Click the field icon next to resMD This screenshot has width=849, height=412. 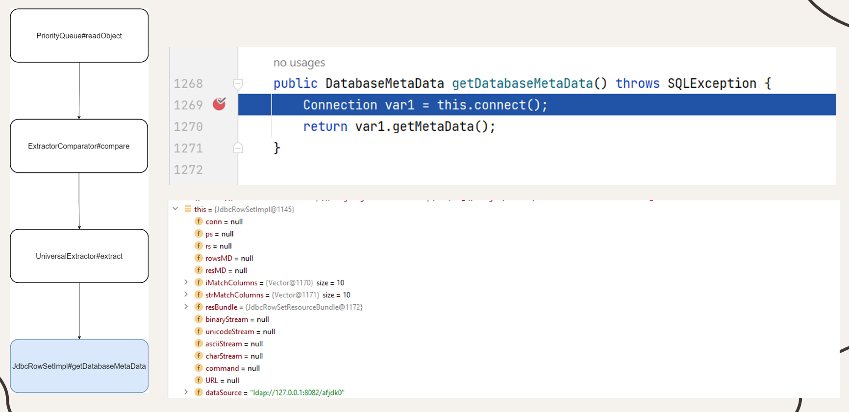199,270
